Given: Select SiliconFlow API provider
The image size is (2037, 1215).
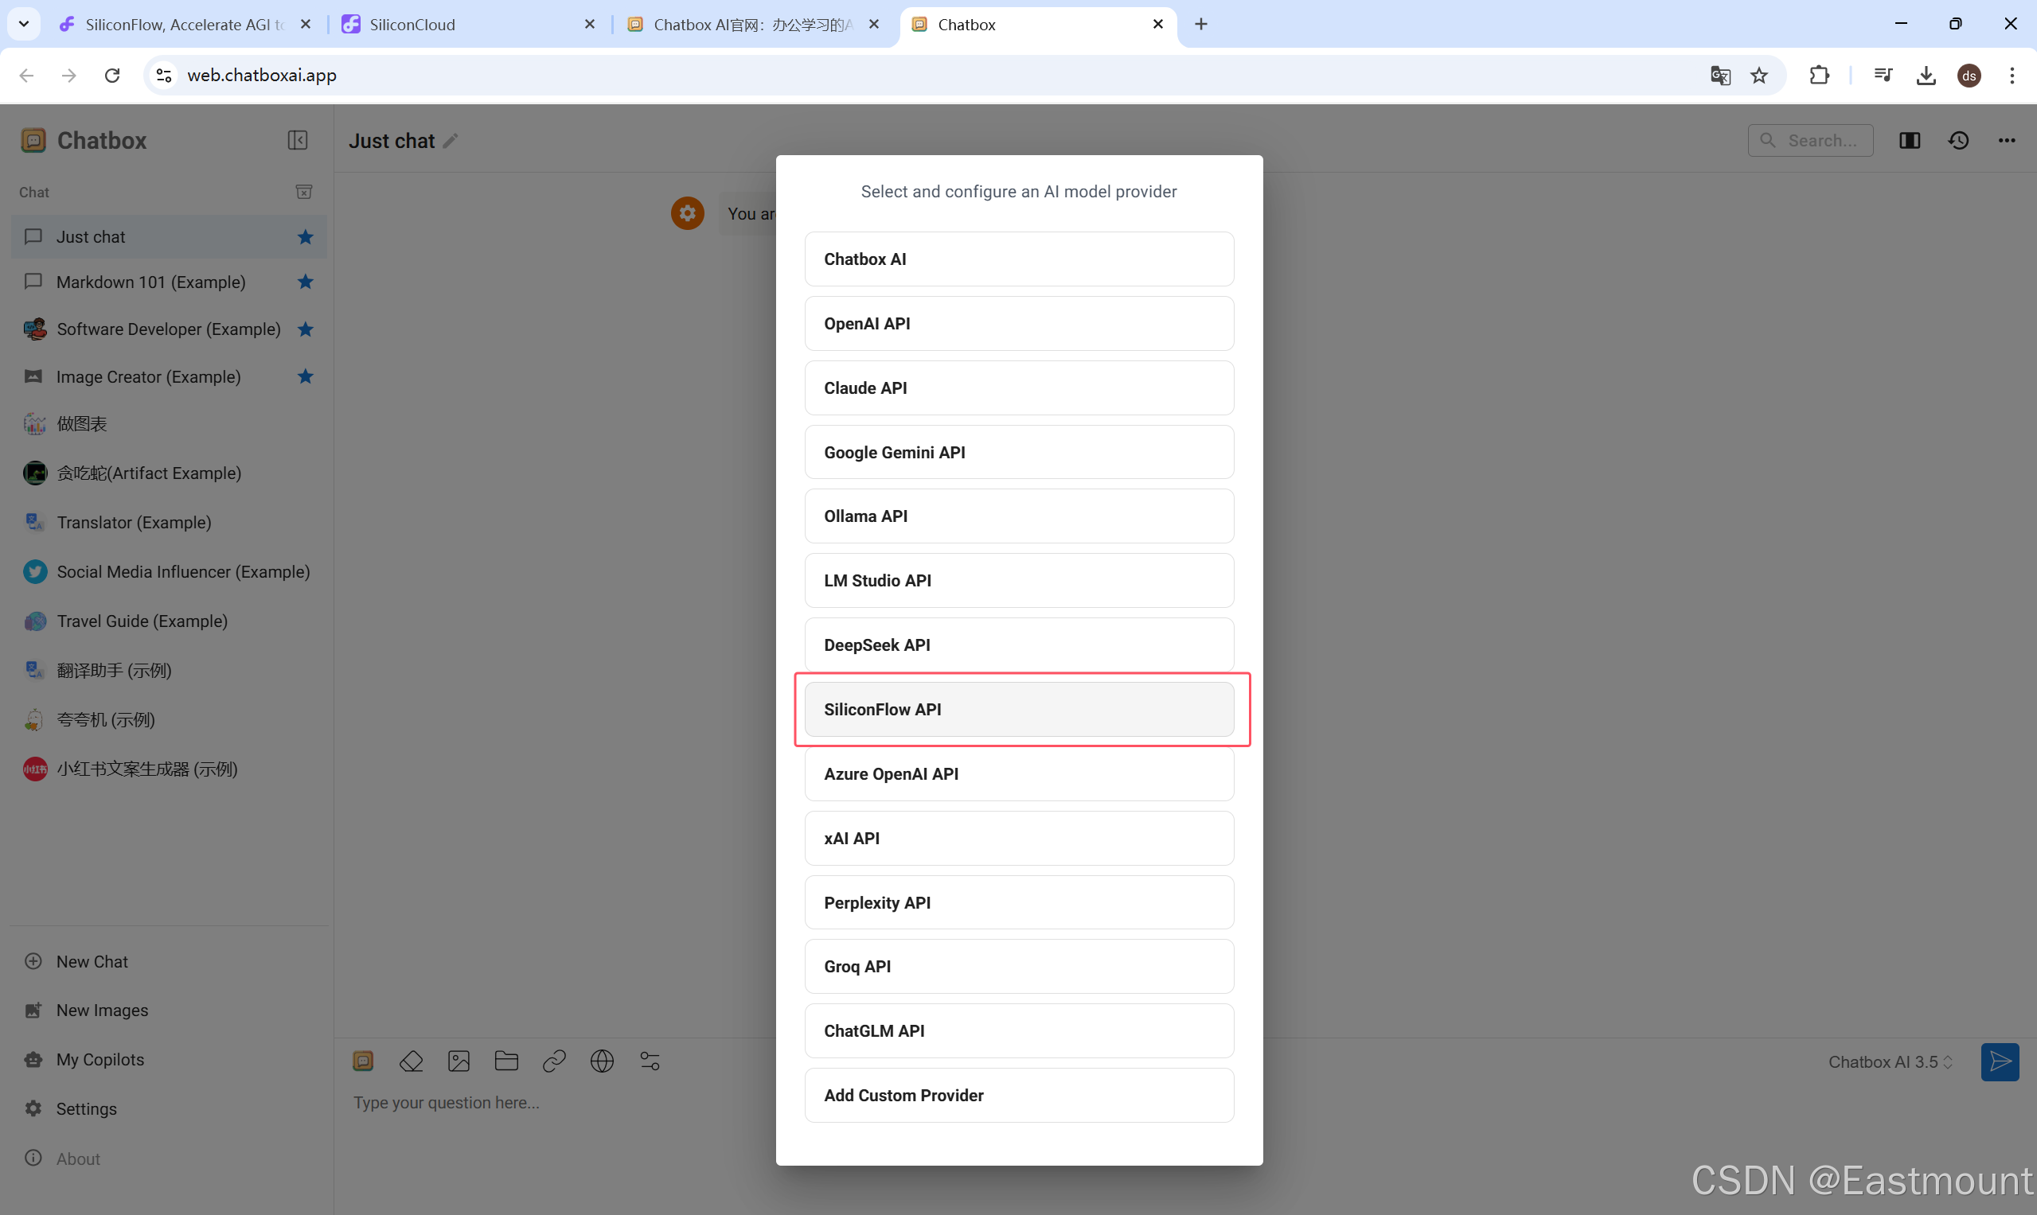Looking at the screenshot, I should [1018, 709].
